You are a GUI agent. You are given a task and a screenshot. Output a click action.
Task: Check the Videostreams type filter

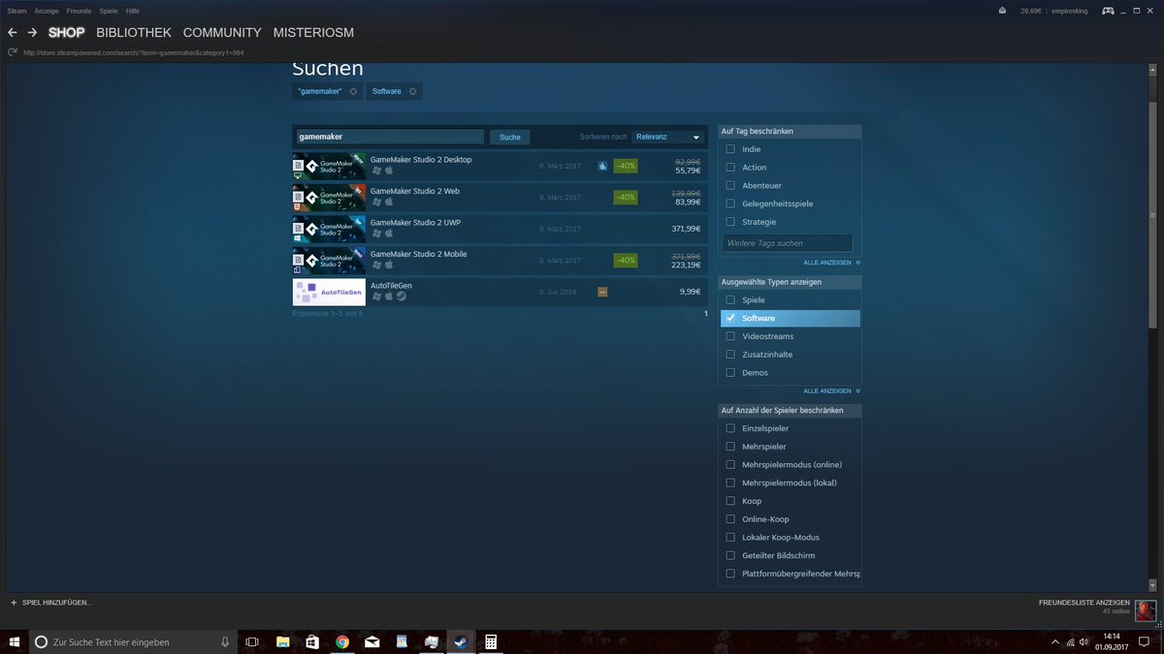tap(730, 336)
